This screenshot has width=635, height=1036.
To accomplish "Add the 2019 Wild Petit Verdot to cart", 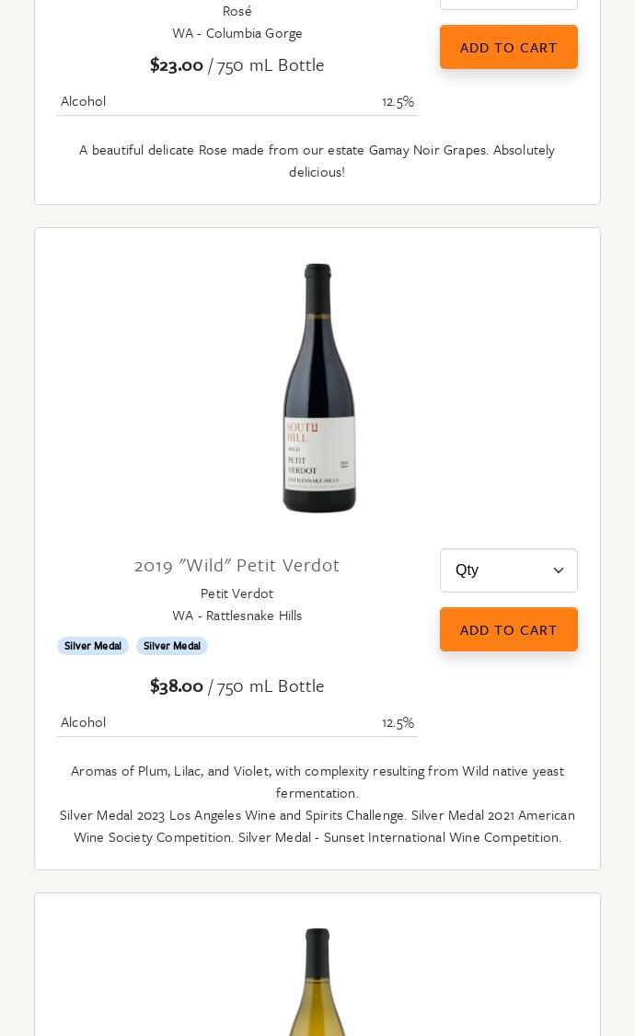I will (x=508, y=629).
